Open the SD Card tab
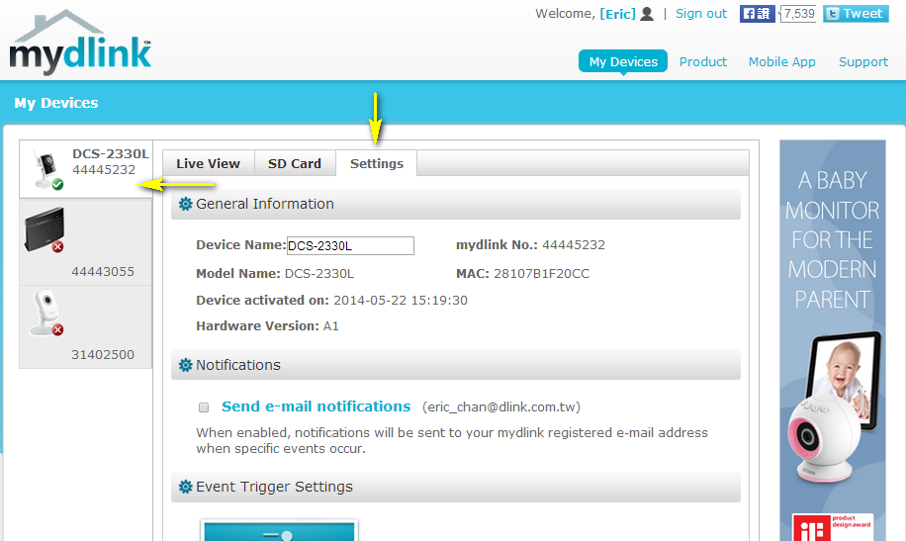The image size is (906, 541). tap(295, 164)
